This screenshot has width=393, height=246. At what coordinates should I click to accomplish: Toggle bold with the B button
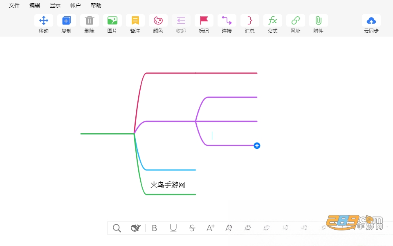(x=155, y=228)
